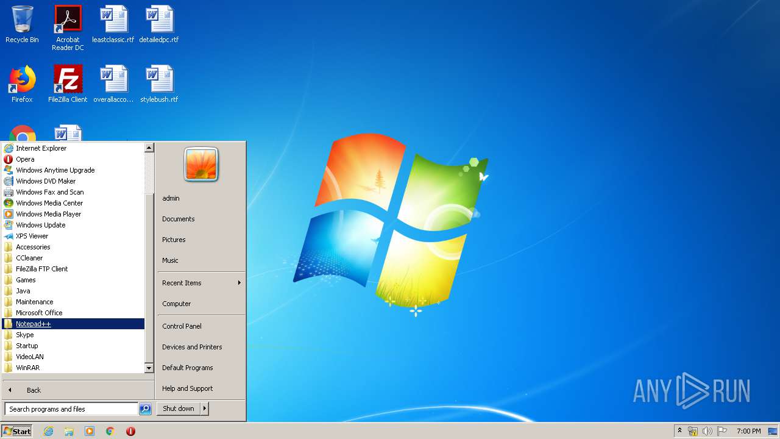This screenshot has height=439, width=780.
Task: Expand the FileZilla FTP Client folder
Action: tap(73, 269)
